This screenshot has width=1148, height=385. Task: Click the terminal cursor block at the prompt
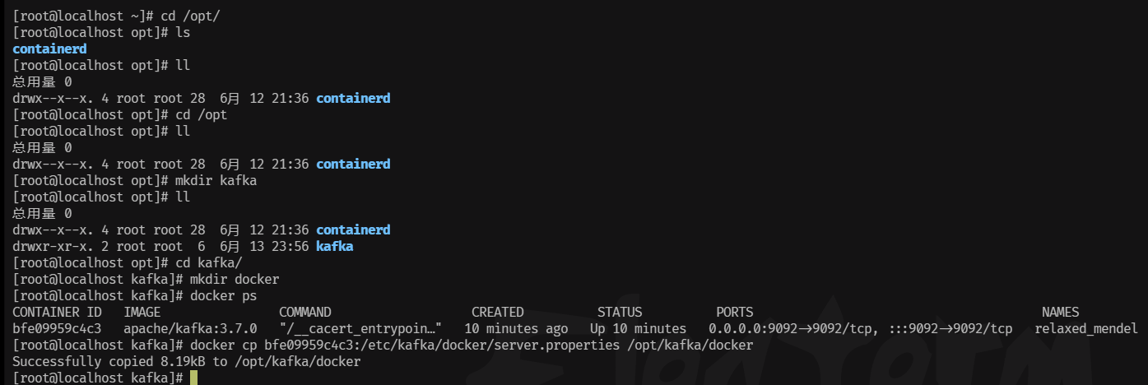pos(193,378)
